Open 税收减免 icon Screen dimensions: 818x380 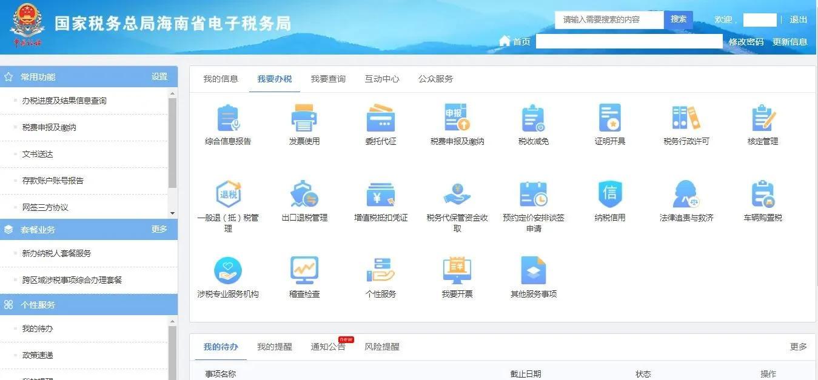coord(534,118)
